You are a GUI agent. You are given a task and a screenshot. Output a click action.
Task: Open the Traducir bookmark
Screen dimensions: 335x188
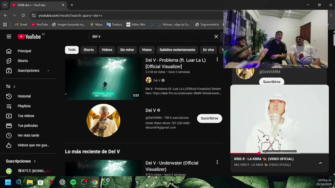click(x=114, y=24)
